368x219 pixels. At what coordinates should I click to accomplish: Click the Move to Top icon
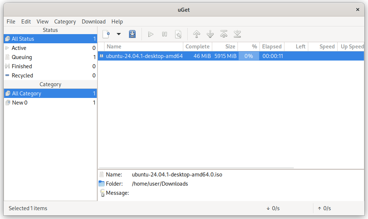[224, 34]
